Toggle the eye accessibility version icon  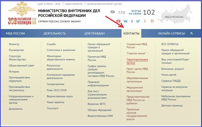112,12
